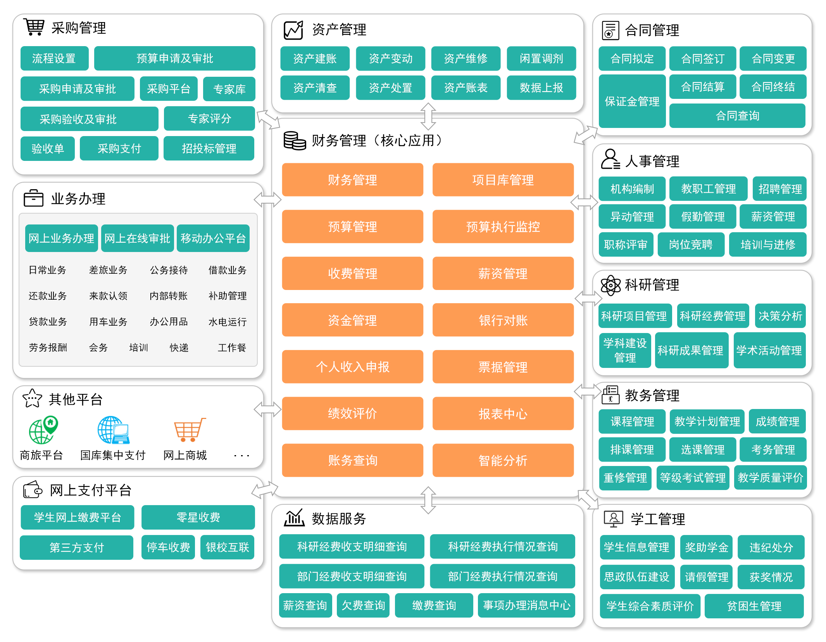Click the 机构编制 button
The height and width of the screenshot is (642, 826).
(632, 189)
